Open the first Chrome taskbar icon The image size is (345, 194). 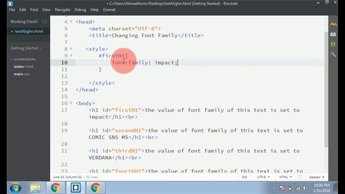coord(56,188)
